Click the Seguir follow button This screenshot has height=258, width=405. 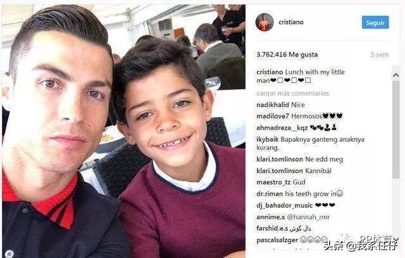click(x=375, y=23)
